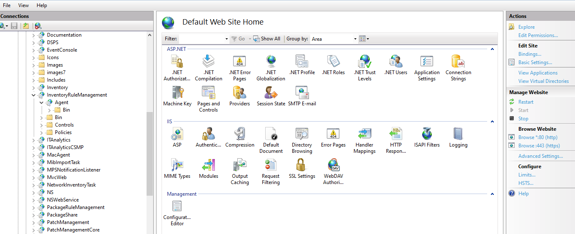Open SMTP E-mail feature
Viewport: 575px width, 234px height.
coord(302,96)
